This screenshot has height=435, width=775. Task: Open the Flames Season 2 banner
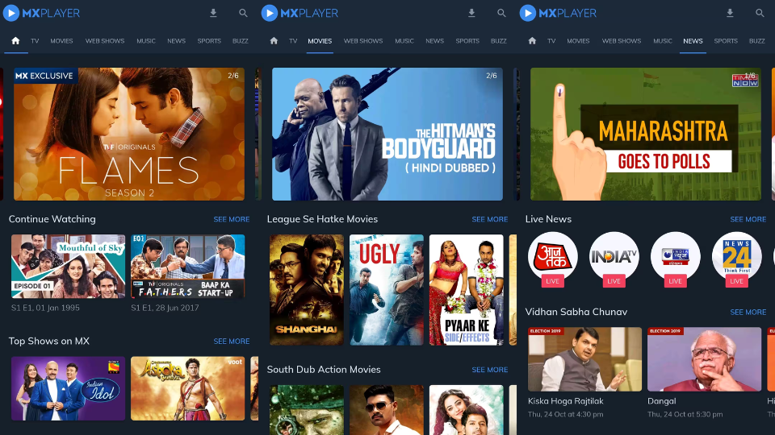tap(129, 135)
